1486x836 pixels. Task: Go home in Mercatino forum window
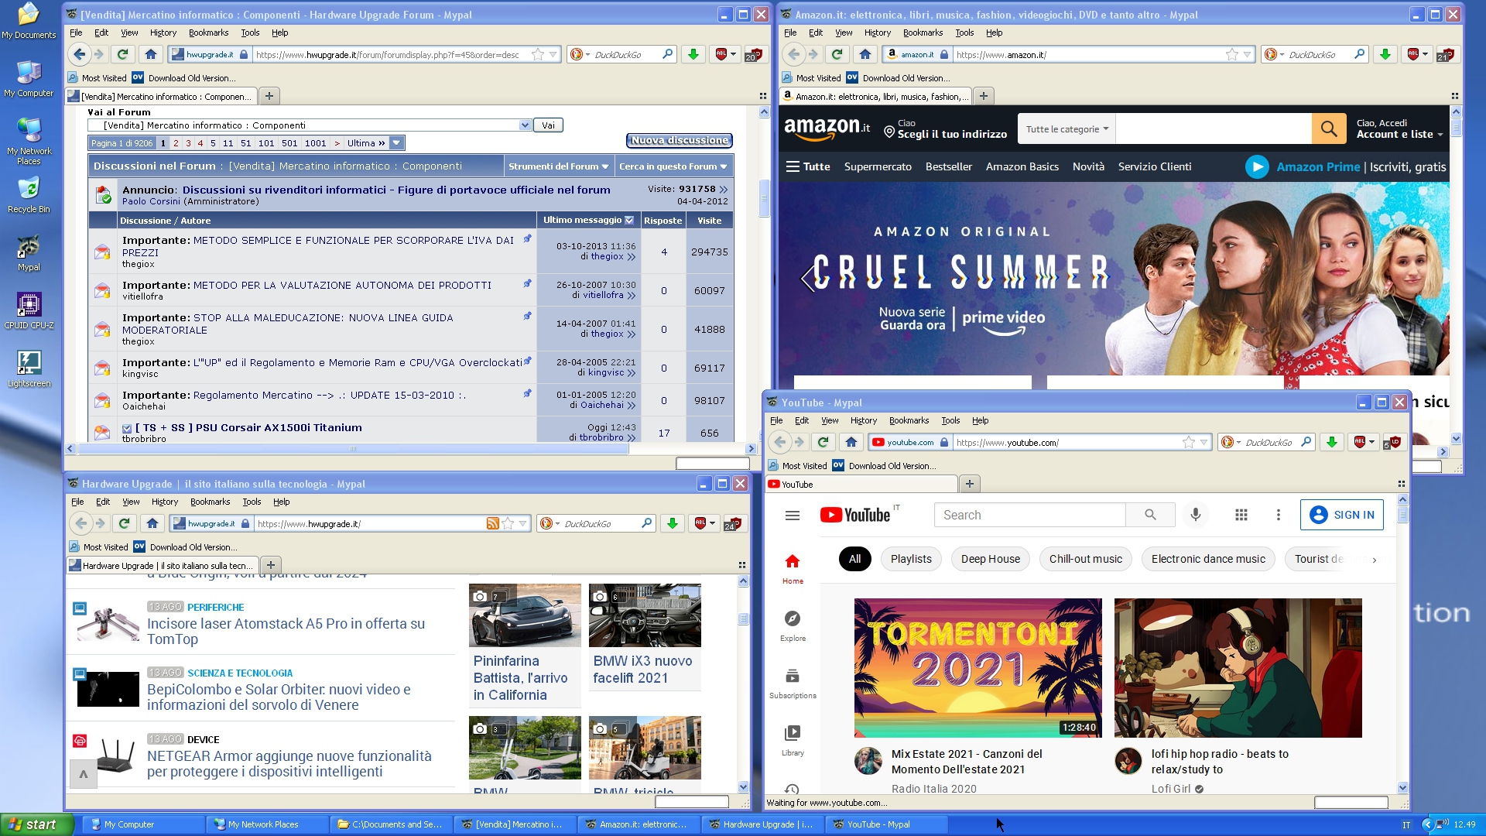[x=151, y=54]
